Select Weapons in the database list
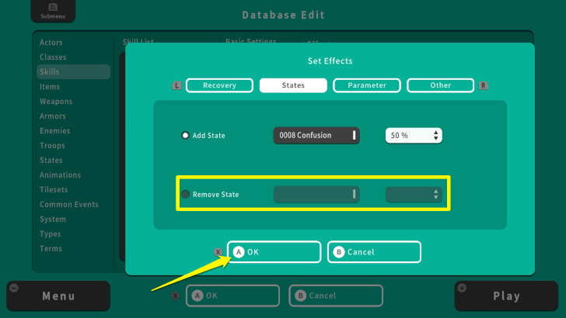 [x=56, y=102]
